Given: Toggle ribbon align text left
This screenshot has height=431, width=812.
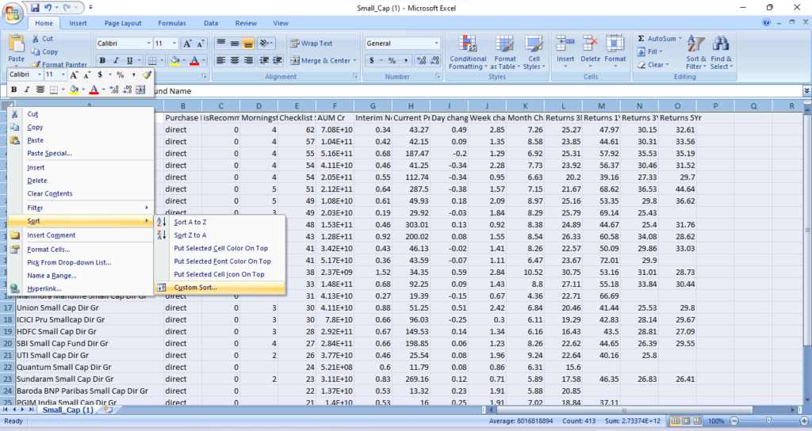Looking at the screenshot, I should click(x=221, y=60).
